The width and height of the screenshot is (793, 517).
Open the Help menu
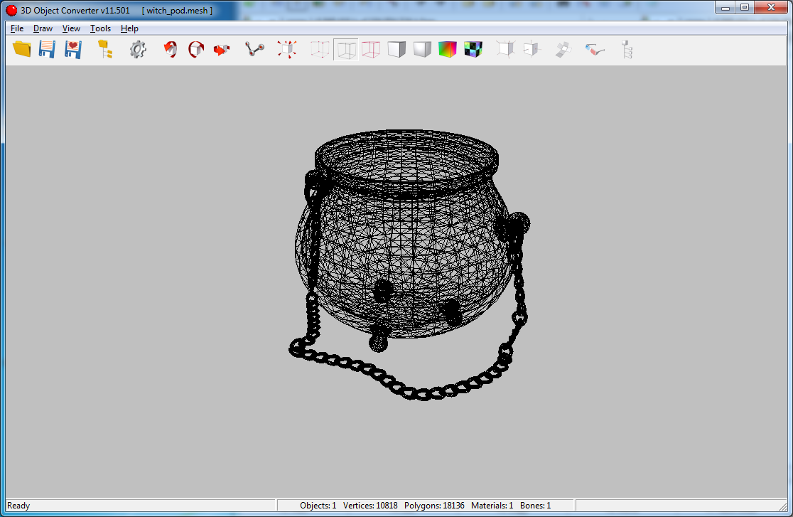click(129, 28)
